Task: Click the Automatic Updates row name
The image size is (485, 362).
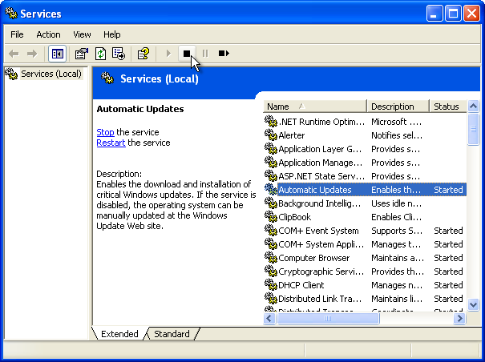Action: [315, 190]
